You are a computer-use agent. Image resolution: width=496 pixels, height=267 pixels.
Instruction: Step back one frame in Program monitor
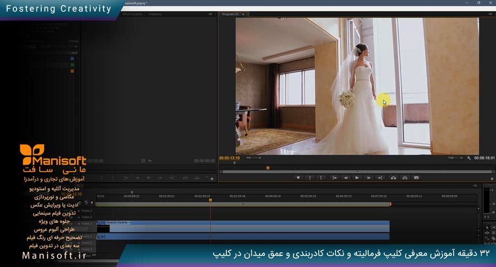click(x=346, y=178)
